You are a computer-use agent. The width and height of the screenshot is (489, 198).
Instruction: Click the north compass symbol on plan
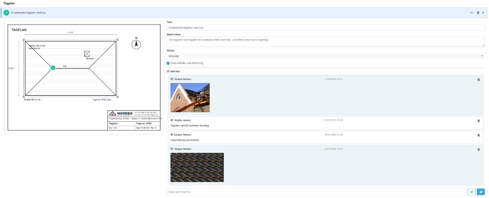click(x=136, y=44)
